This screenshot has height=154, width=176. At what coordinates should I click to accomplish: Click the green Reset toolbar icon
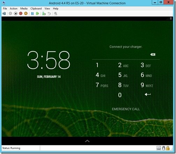[x=37, y=14]
